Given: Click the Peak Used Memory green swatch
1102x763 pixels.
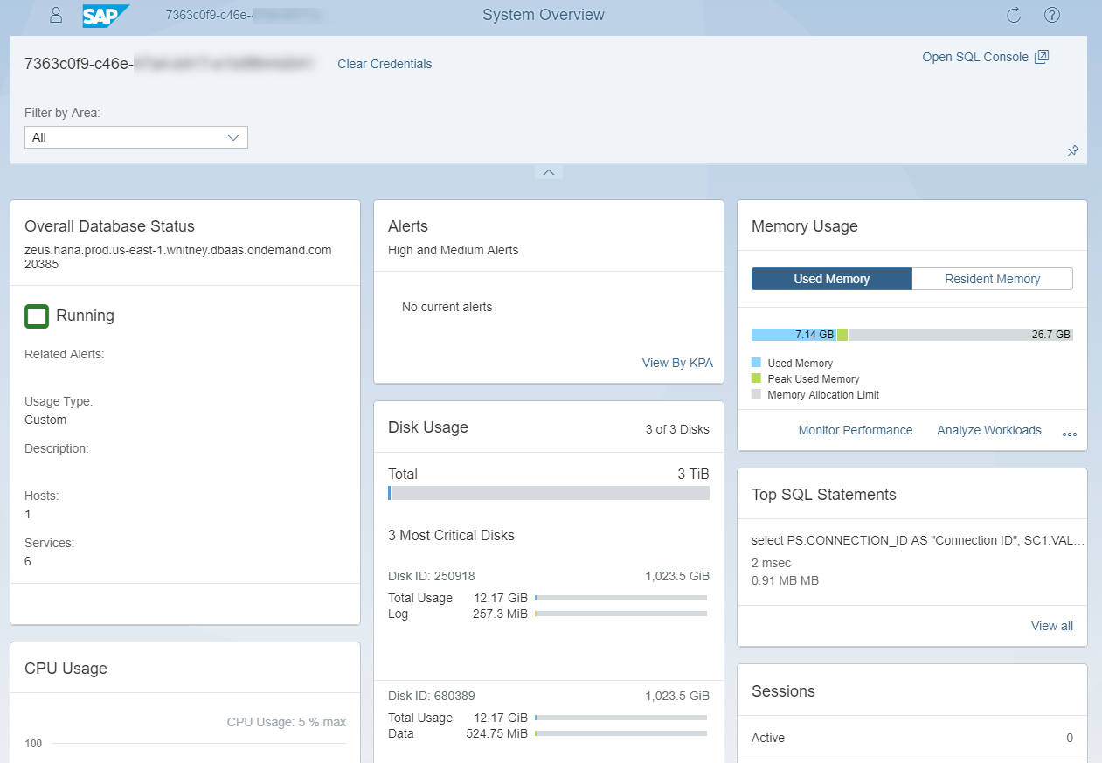Looking at the screenshot, I should point(757,378).
